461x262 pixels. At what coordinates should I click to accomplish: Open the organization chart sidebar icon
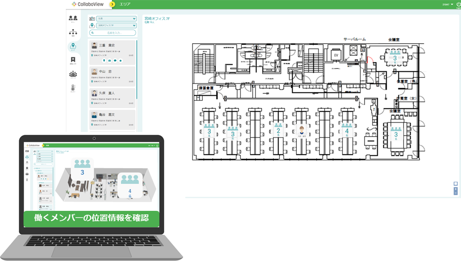click(73, 32)
